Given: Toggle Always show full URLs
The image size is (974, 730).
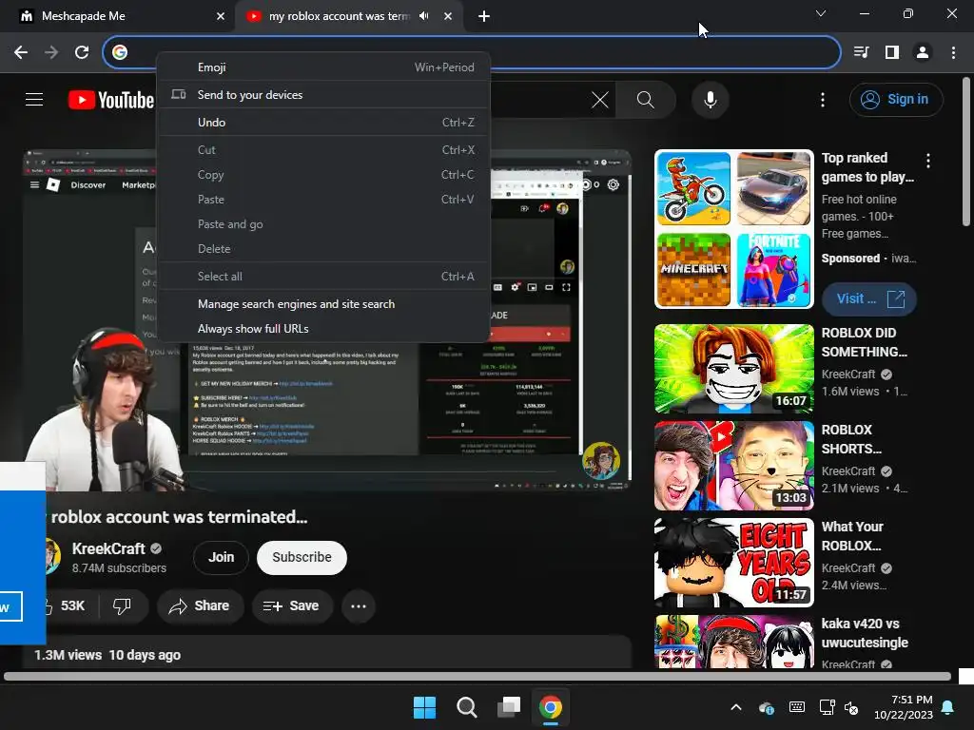Looking at the screenshot, I should tap(323, 329).
